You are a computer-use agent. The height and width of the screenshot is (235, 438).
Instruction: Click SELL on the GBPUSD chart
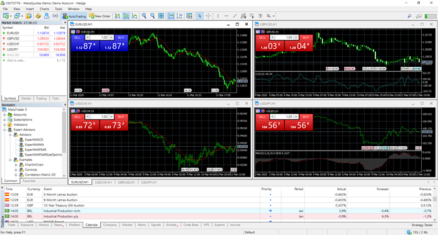coord(262,37)
